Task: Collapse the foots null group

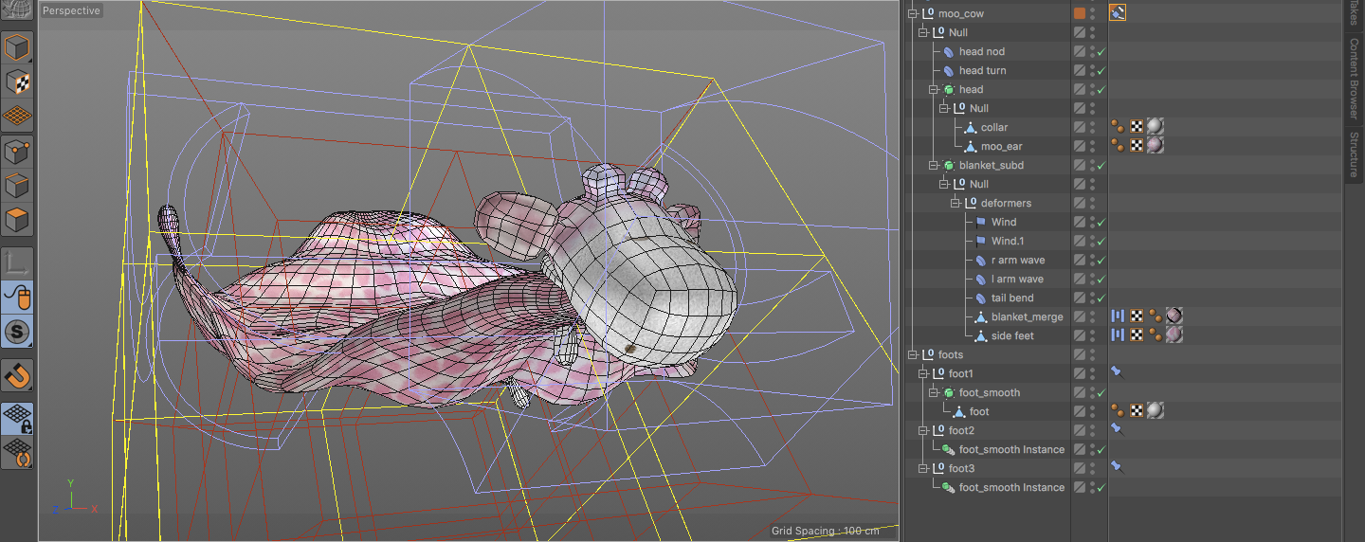Action: 914,354
